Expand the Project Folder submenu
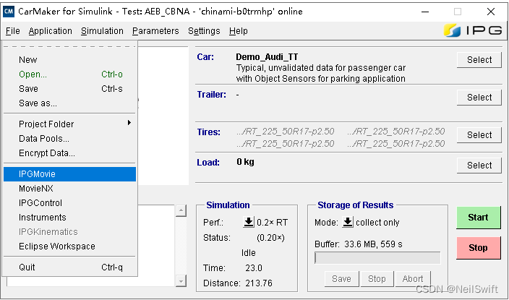Screen dimensions: 509x300 69,124
